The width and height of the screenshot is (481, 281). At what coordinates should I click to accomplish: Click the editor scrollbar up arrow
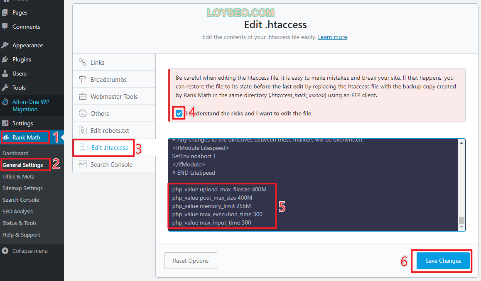pyautogui.click(x=461, y=143)
